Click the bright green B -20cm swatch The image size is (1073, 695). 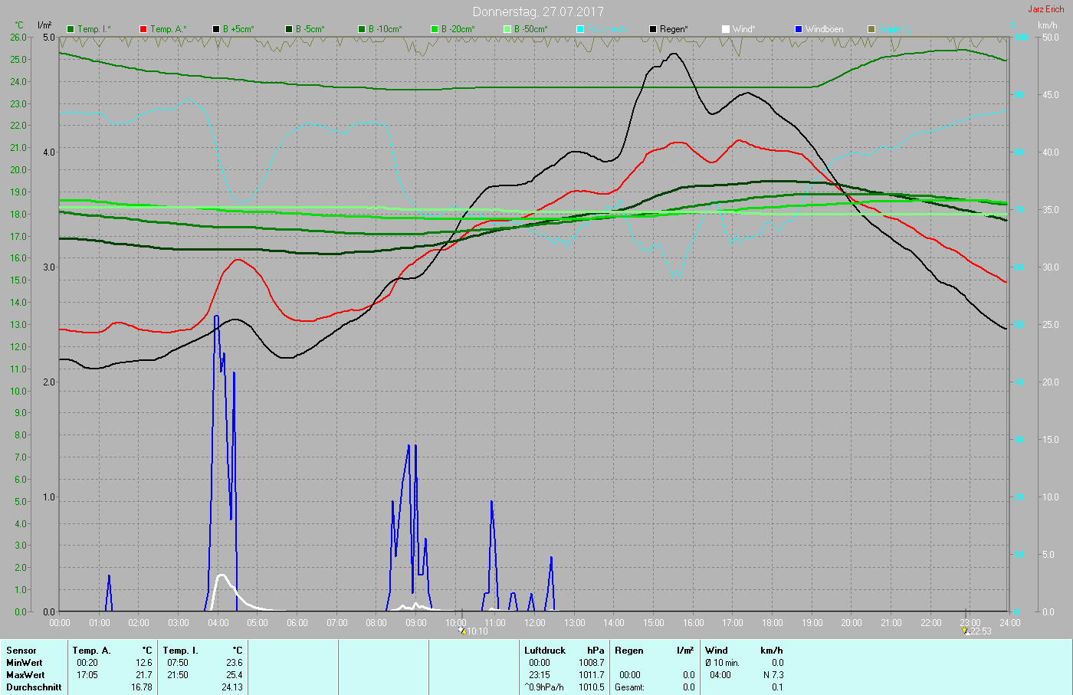click(435, 29)
